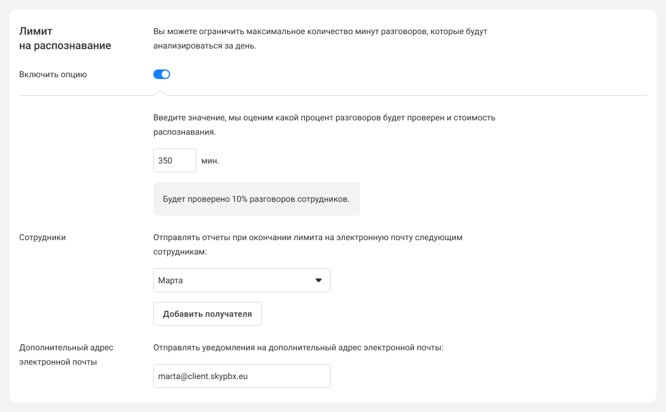Click the "Будет проверено 10% разговоров" info box
The height and width of the screenshot is (412, 666).
(256, 199)
